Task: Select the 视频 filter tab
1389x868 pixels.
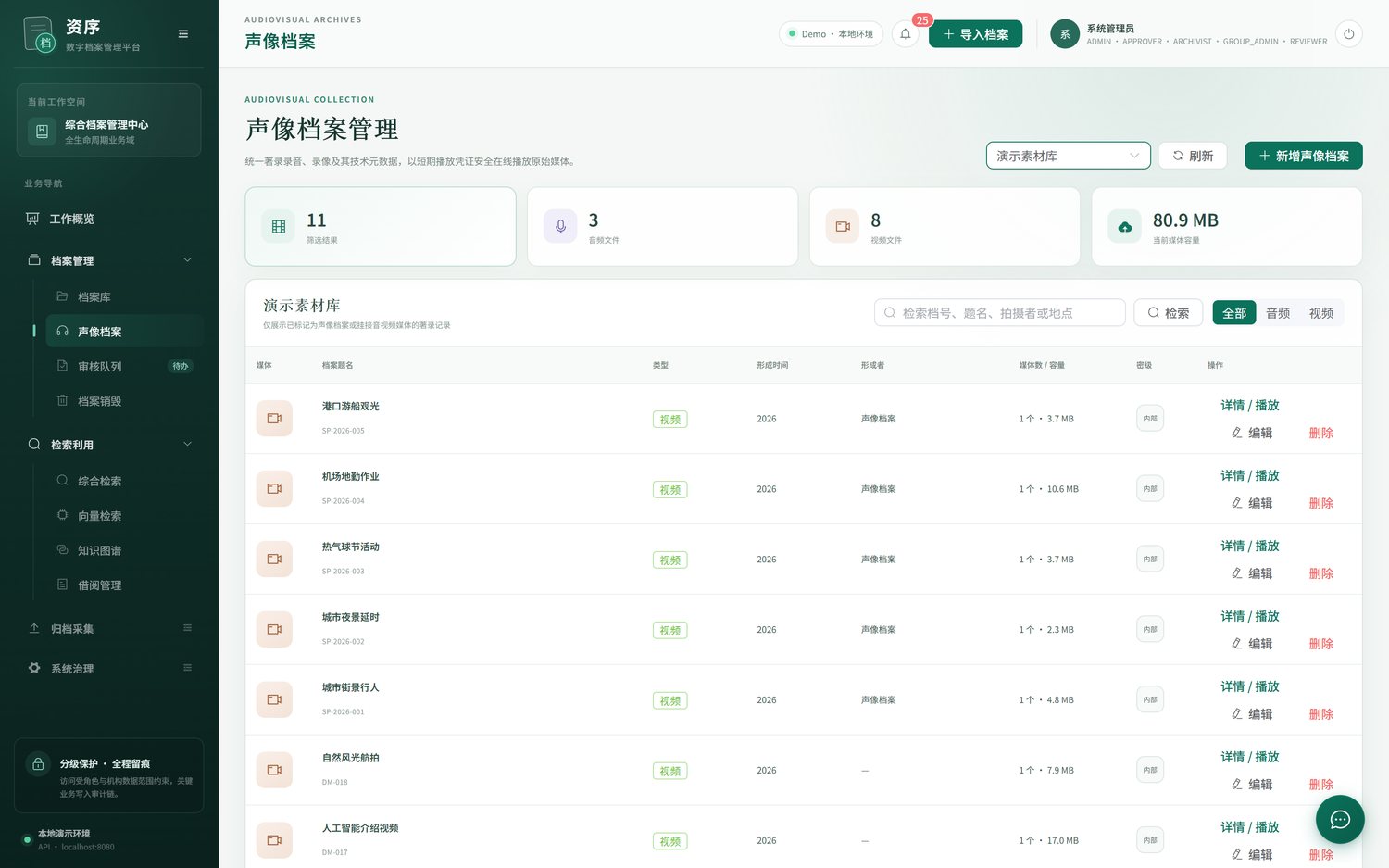Action: coord(1321,313)
